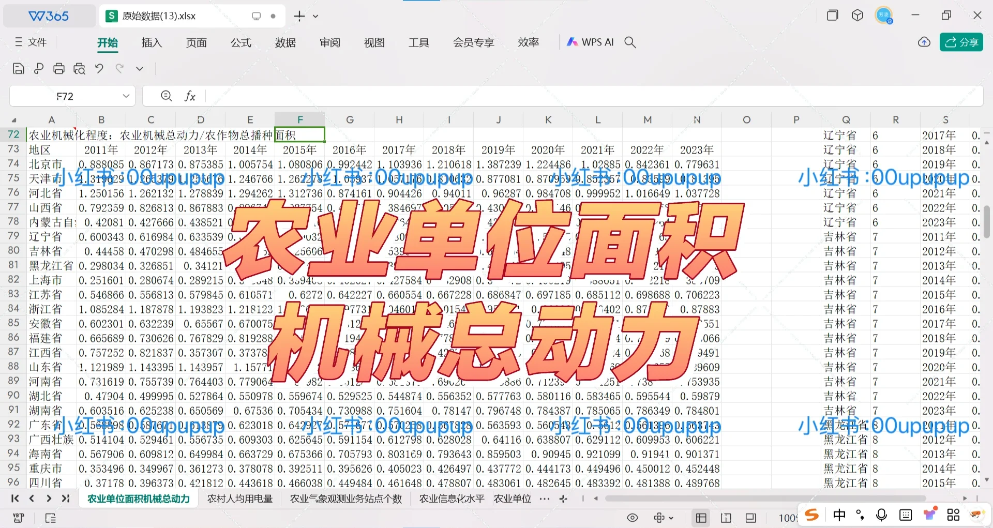Screen dimensions: 993x528
Task: Open the 会员专享 tab
Action: 473,42
